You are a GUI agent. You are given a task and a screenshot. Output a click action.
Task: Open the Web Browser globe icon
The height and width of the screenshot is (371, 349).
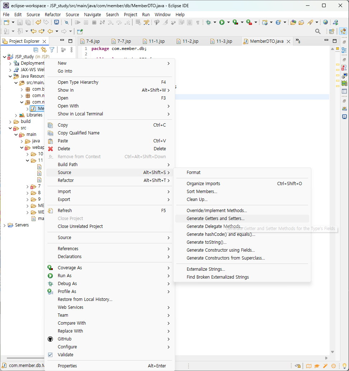pyautogui.click(x=325, y=23)
